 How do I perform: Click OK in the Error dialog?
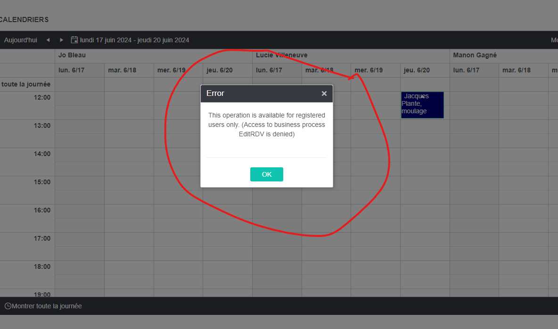(x=267, y=174)
